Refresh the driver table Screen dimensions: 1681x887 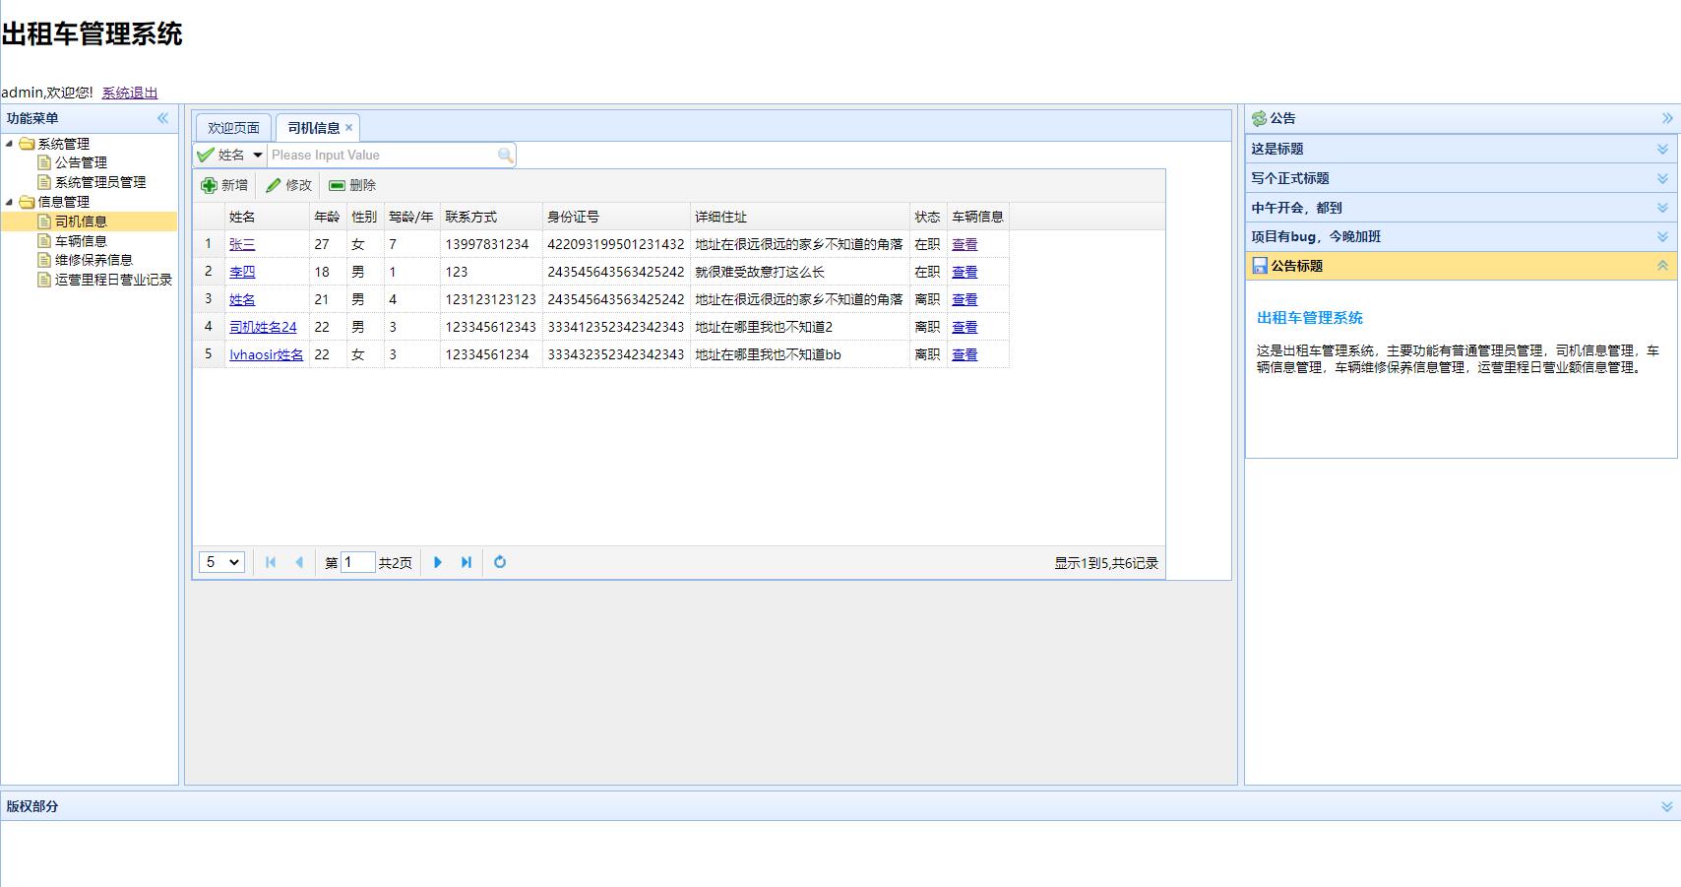(500, 562)
